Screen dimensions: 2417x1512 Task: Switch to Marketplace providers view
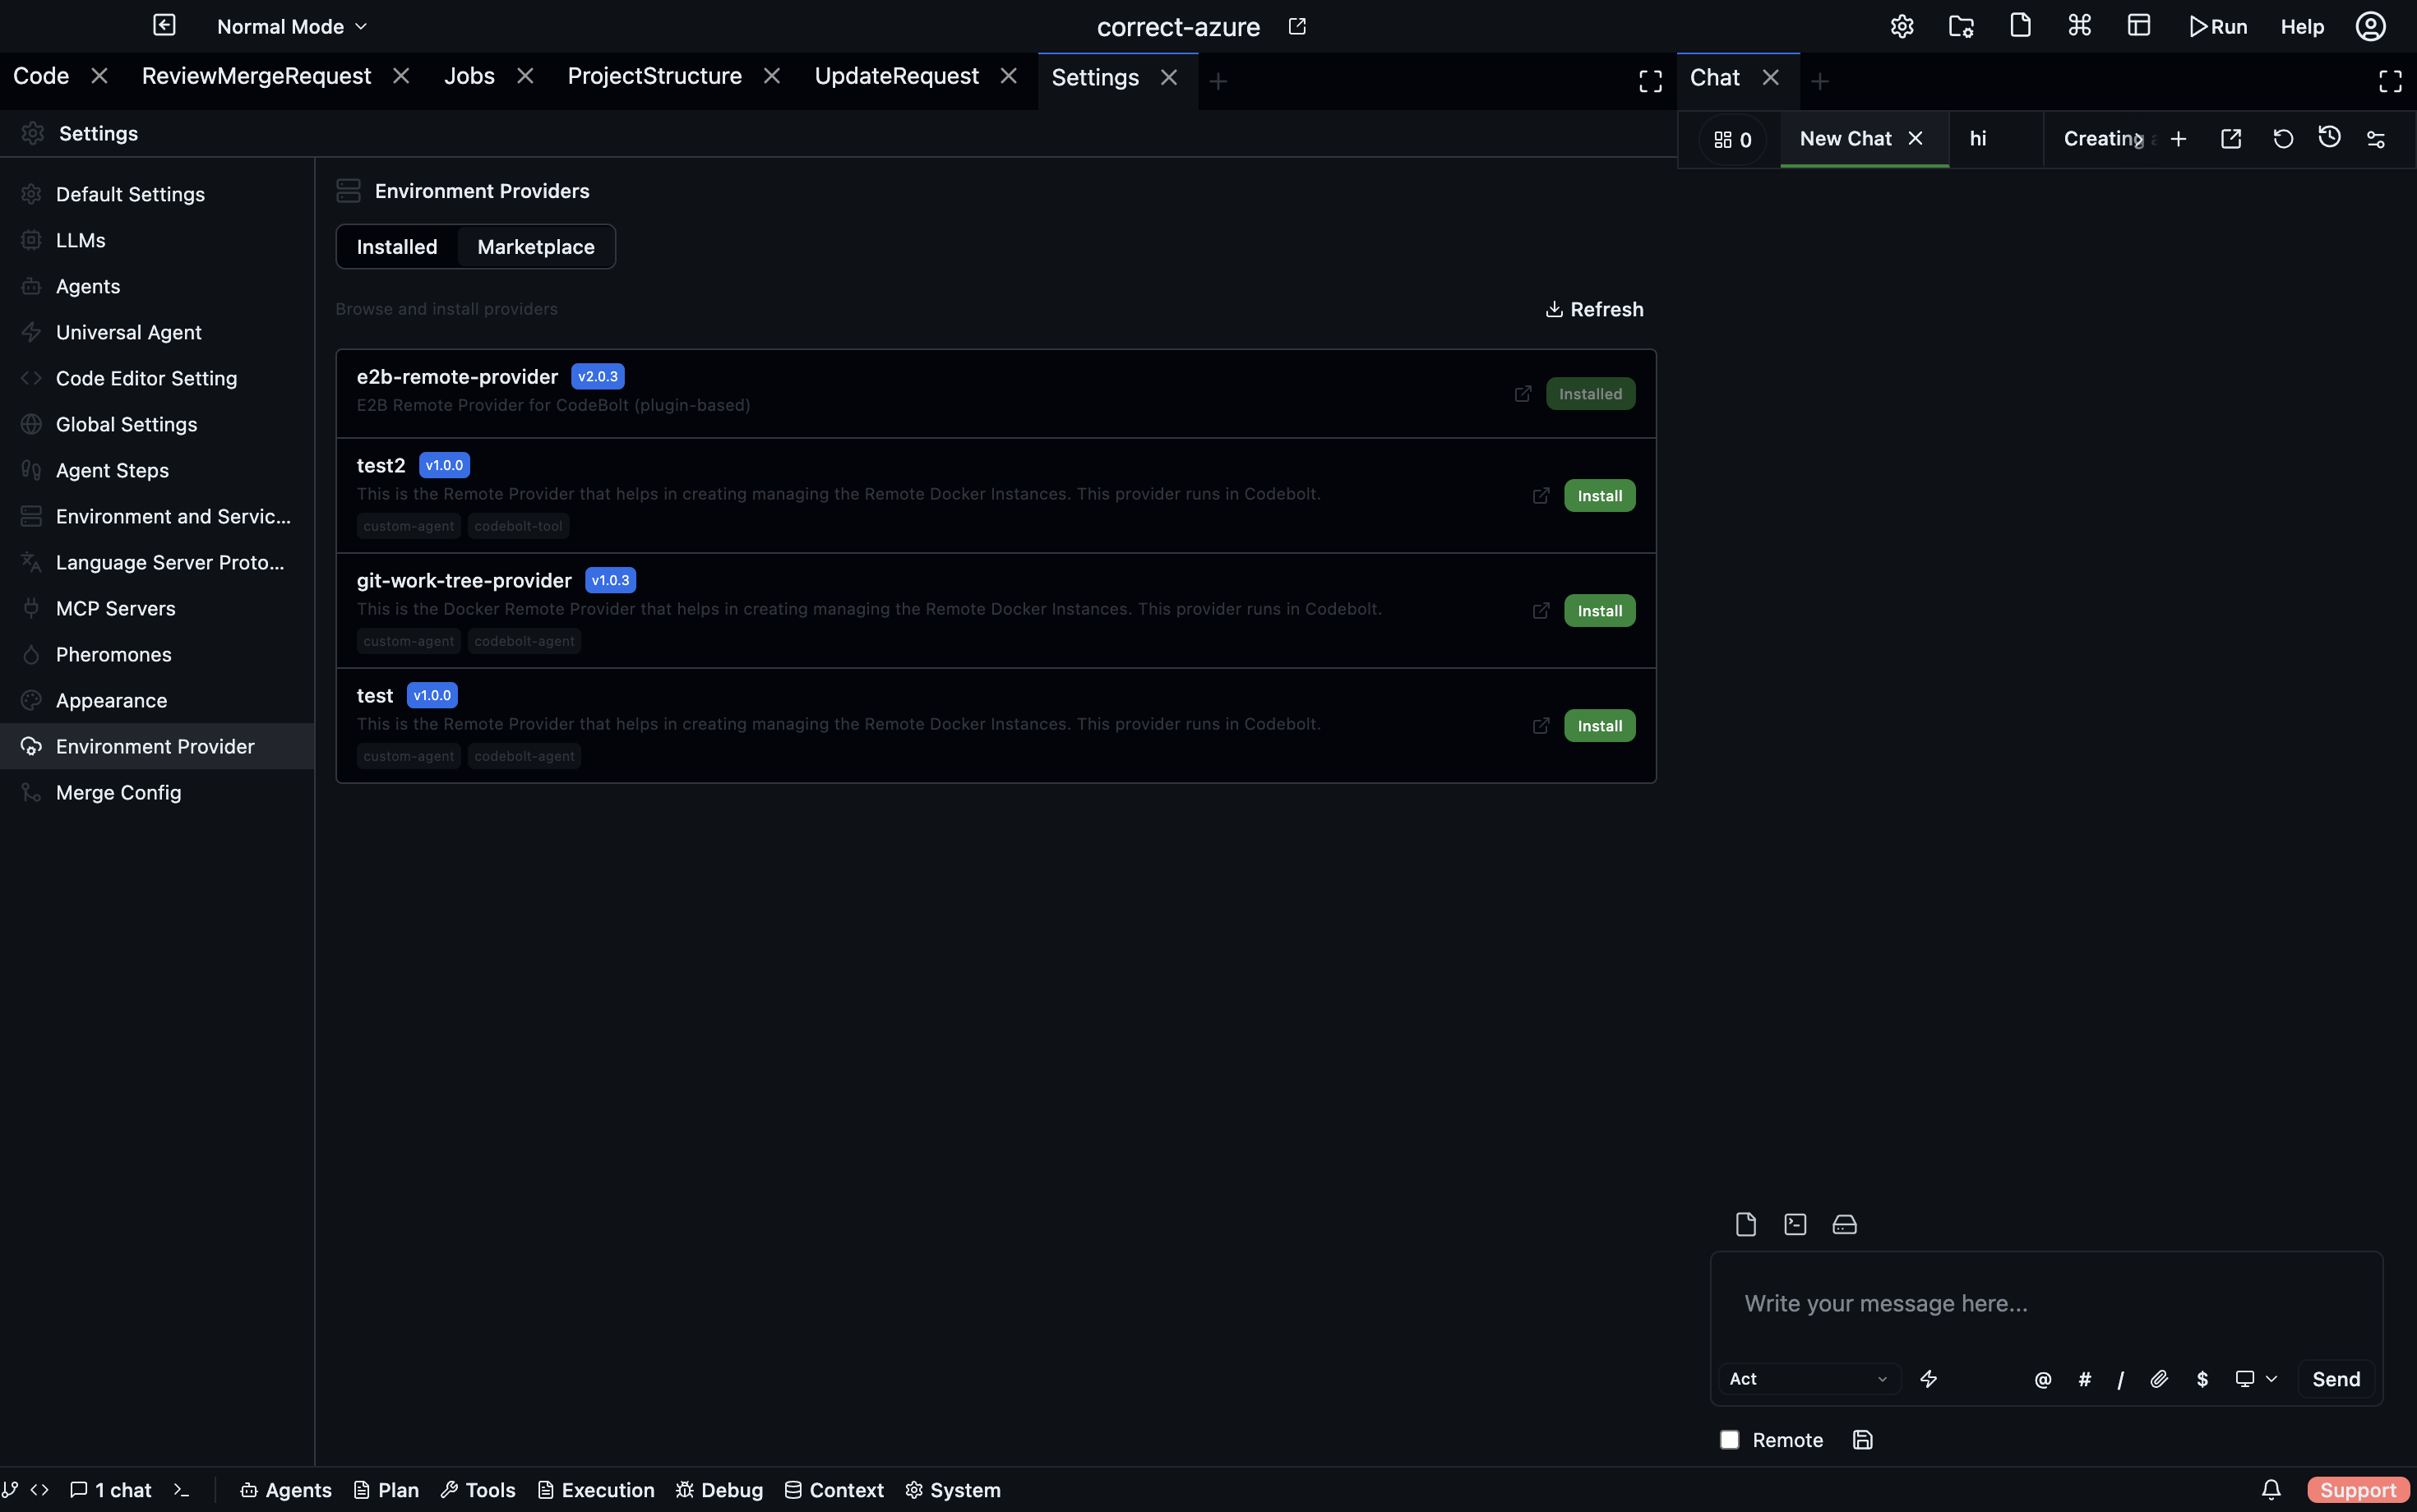coord(535,247)
